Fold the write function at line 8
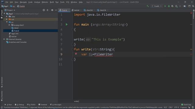195x109 pixels. [73, 49]
